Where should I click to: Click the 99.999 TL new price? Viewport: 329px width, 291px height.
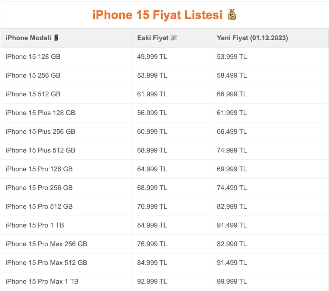pos(232,281)
